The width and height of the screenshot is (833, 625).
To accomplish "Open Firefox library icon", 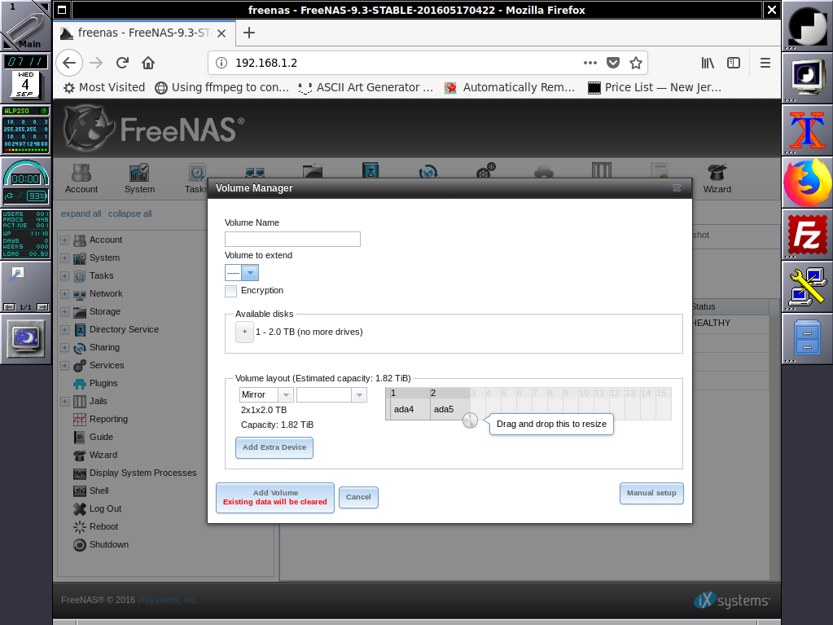I will (708, 63).
